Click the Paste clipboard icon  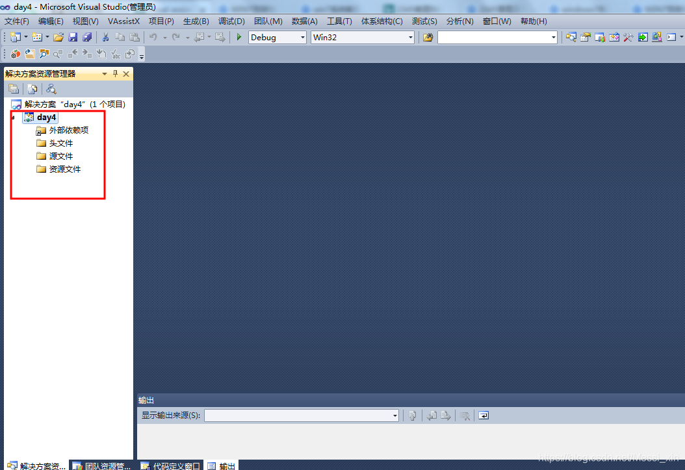(x=135, y=37)
